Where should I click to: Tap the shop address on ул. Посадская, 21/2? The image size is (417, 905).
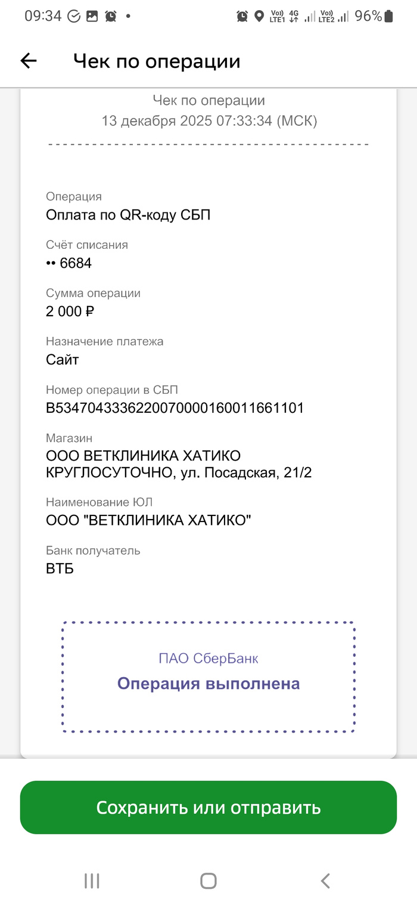click(x=179, y=473)
